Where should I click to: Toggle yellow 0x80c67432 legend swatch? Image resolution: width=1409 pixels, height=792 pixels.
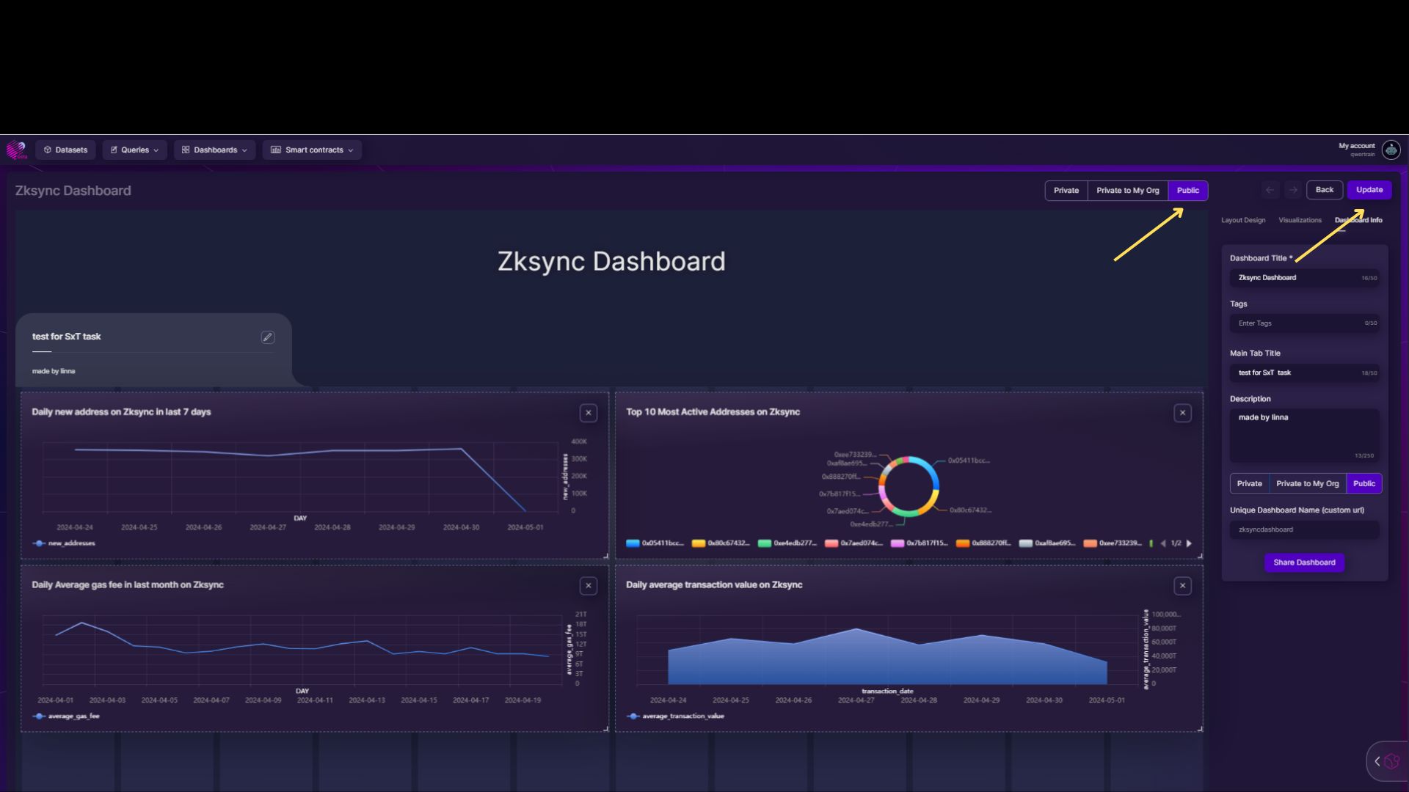699,543
